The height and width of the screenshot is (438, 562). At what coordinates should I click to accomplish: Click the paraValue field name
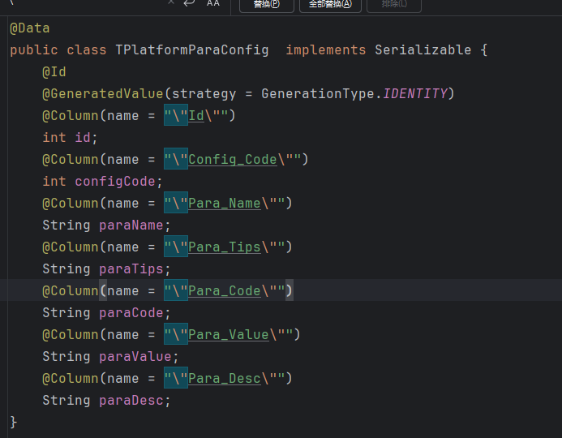(x=135, y=356)
